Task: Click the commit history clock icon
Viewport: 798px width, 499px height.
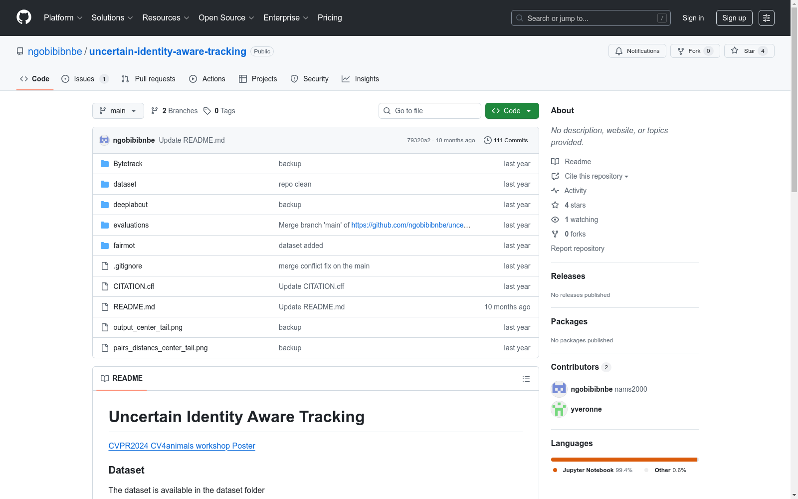Action: coord(487,140)
